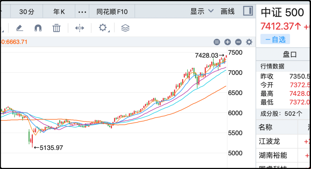Click the 7000 price axis label
This screenshot has width=311, height=169.
[x=235, y=73]
